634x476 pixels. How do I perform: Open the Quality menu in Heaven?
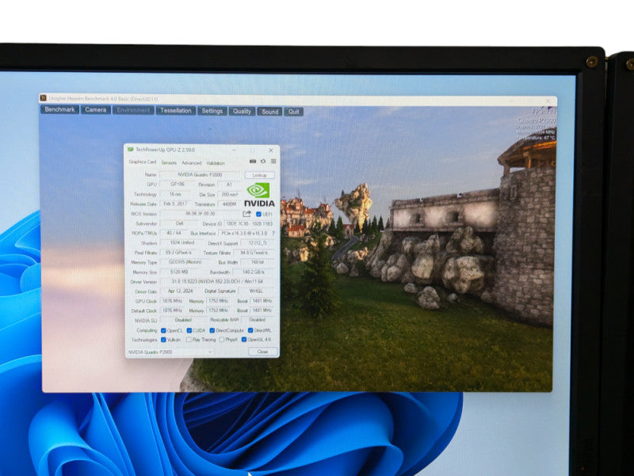coord(242,112)
